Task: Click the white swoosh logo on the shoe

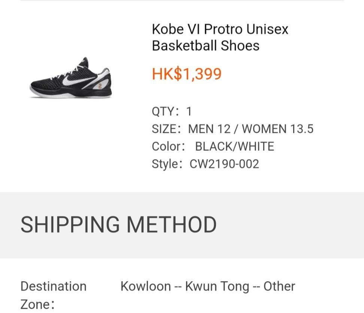Action: (x=78, y=77)
